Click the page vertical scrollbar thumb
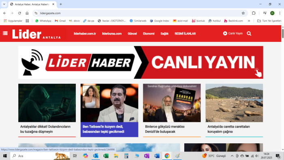 point(283,33)
